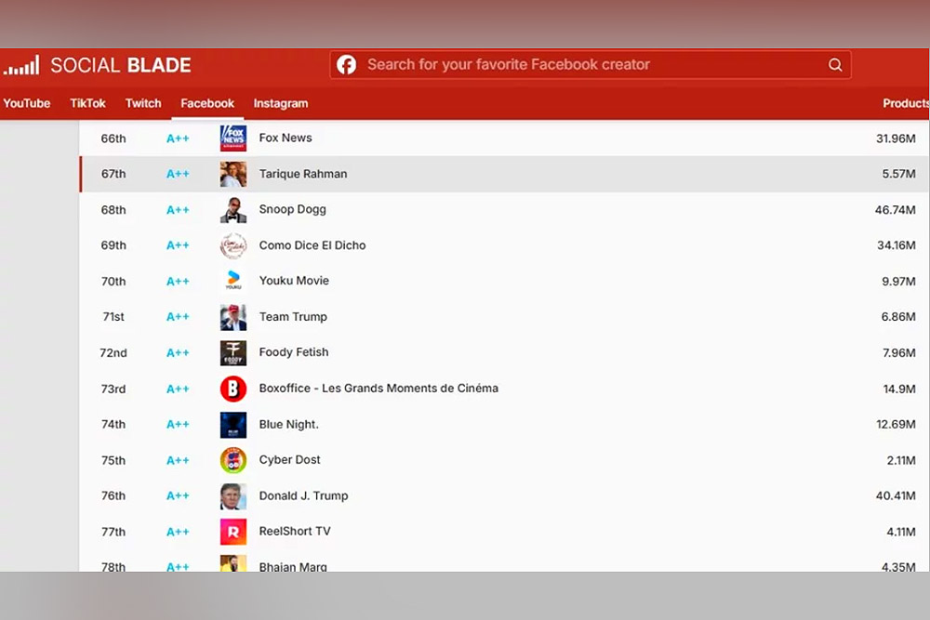Click the red Boxoffice logo icon
930x620 pixels.
pos(233,389)
